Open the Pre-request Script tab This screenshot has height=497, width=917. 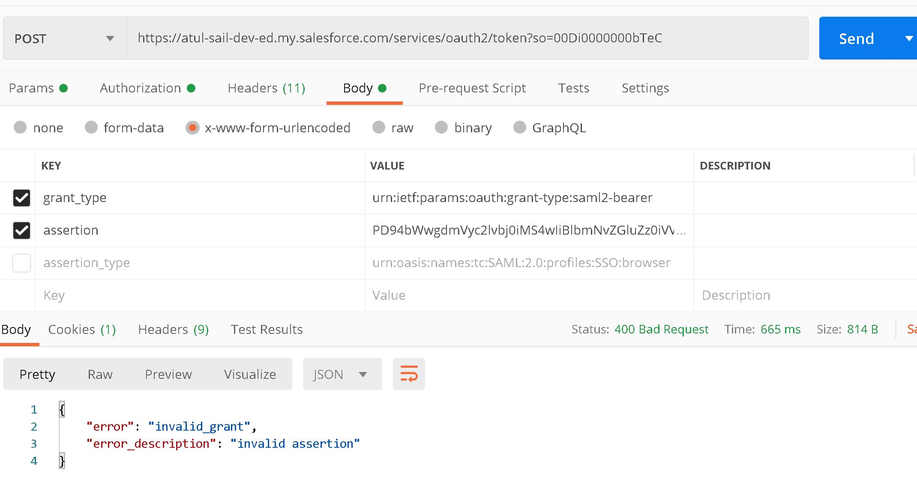(472, 88)
